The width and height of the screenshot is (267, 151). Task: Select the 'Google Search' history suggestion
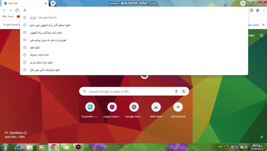click(x=134, y=18)
